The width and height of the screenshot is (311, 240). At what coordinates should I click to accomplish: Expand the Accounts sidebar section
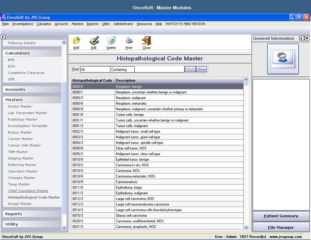tap(32, 89)
